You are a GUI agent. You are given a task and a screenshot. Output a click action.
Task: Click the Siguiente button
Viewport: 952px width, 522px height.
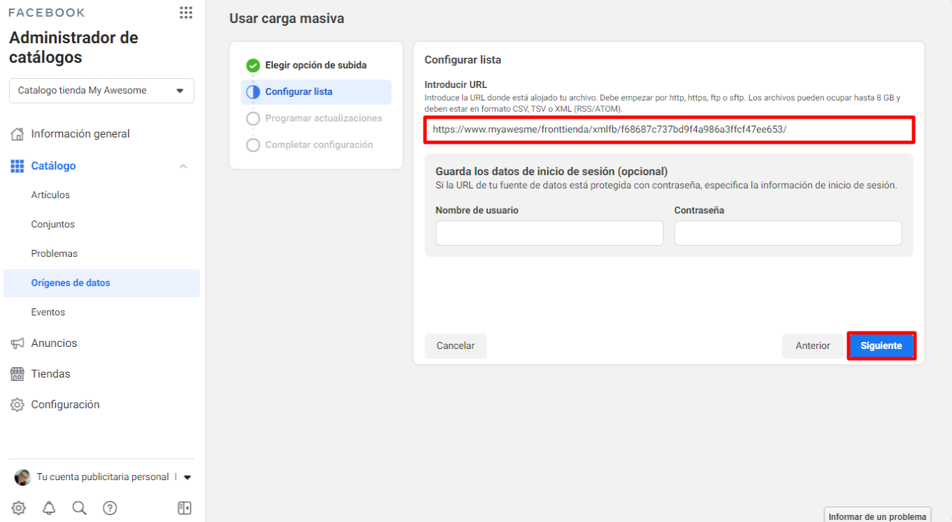coord(881,346)
